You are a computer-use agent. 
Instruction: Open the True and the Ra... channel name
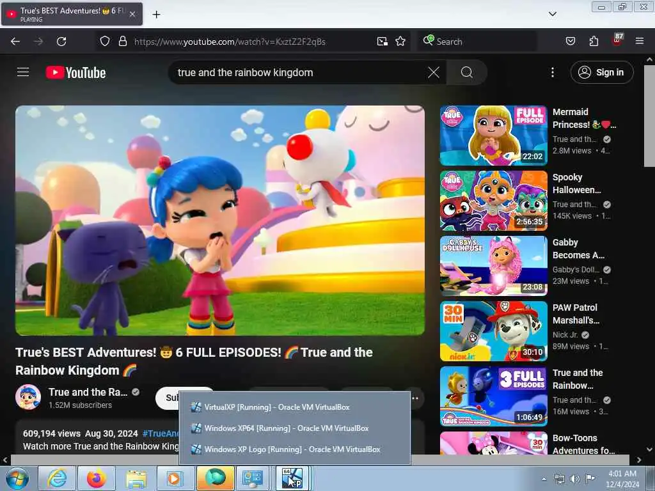tap(88, 392)
